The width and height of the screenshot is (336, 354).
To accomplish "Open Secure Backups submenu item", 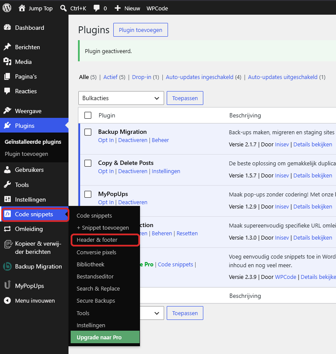I will 96,300.
